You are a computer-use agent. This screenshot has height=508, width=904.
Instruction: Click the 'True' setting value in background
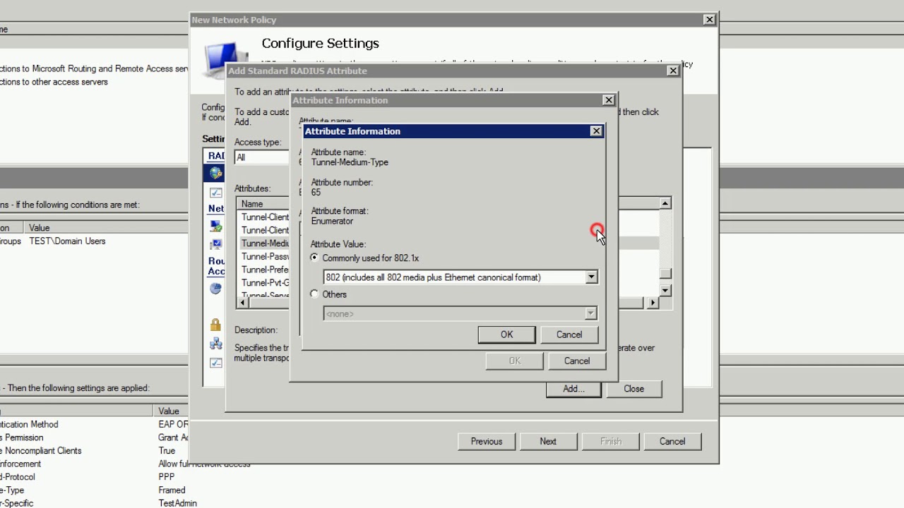tap(167, 451)
